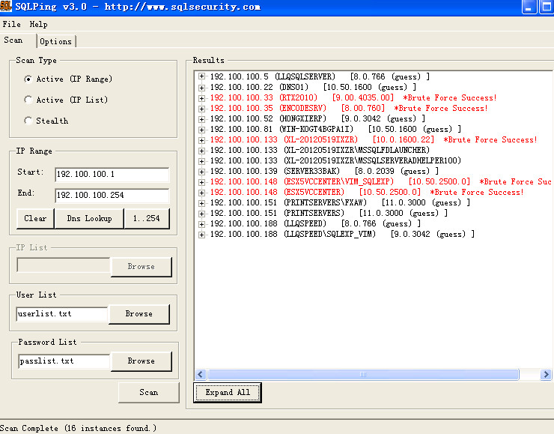Start the scan with Scan button

tap(149, 393)
